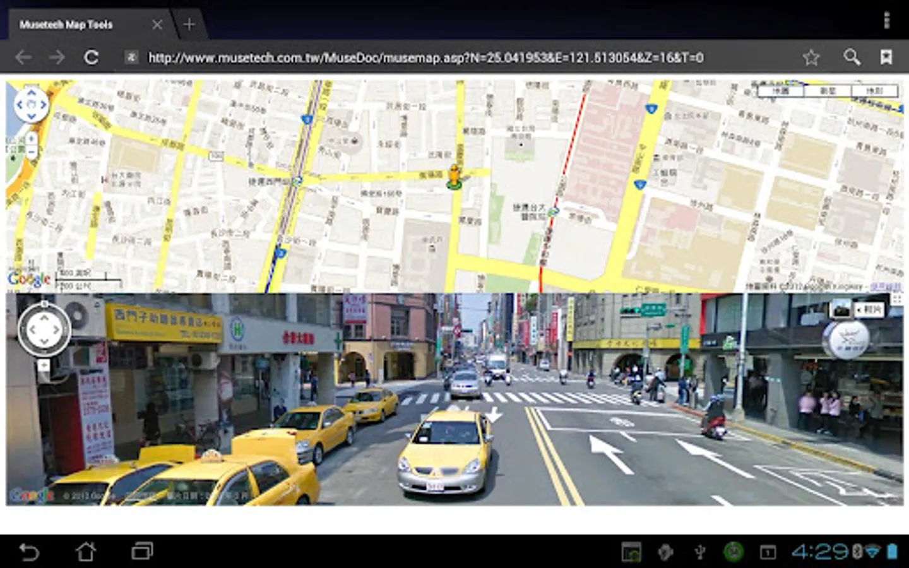Open the terms of use link on map
This screenshot has height=568, width=909.
[x=886, y=287]
